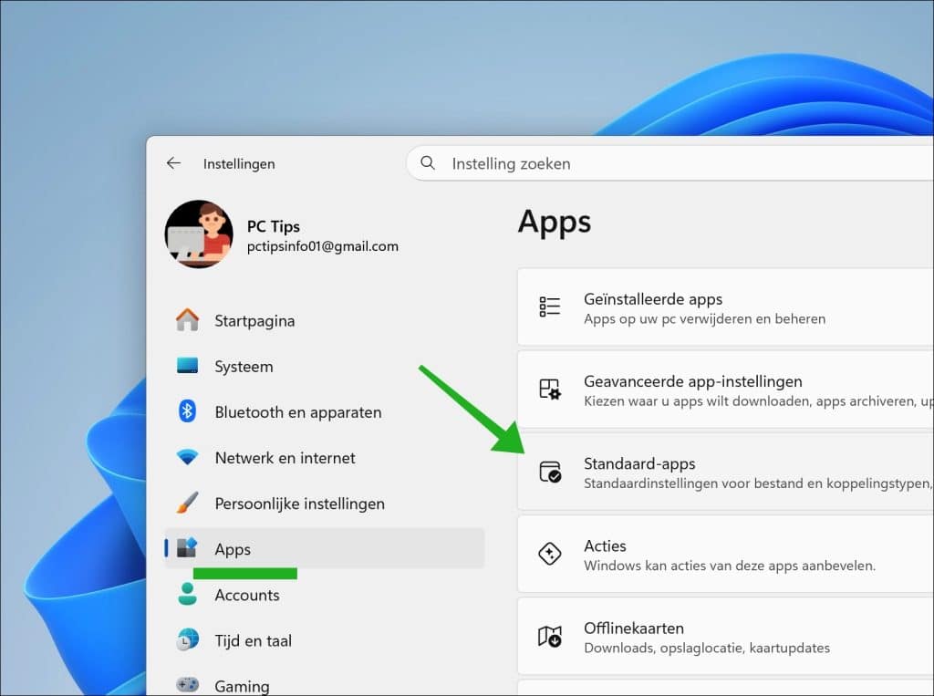This screenshot has width=934, height=696.
Task: Click the Standaard-apps checkmark icon
Action: click(549, 472)
